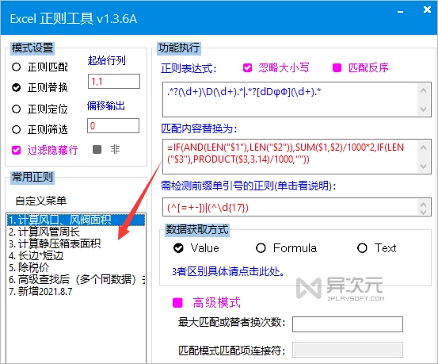Close the Excel 正则工具 window
The image size is (438, 364).
427,10
